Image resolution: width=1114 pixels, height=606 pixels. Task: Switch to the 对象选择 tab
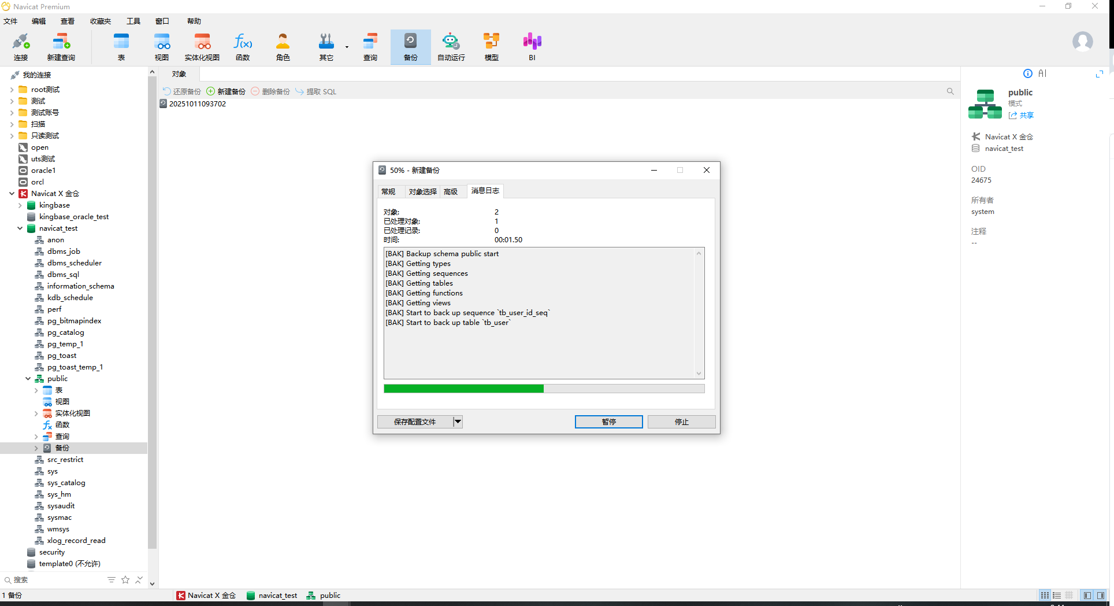click(x=423, y=191)
